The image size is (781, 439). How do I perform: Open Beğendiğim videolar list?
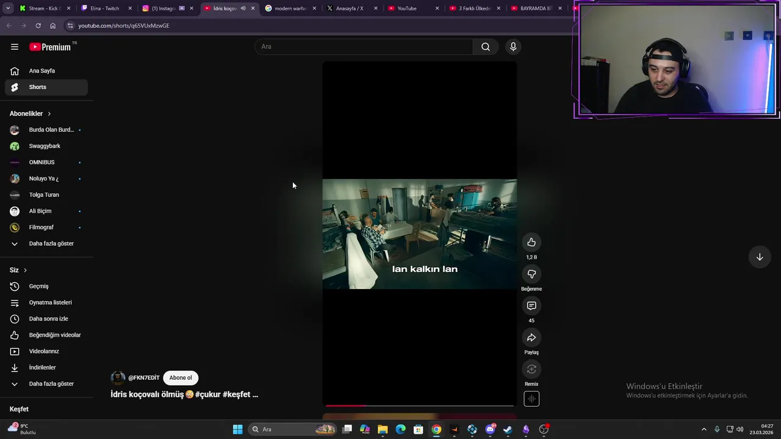click(46, 335)
